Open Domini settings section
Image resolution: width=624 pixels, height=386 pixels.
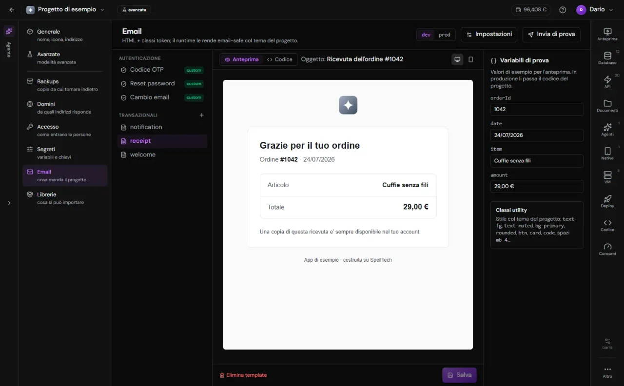65,108
